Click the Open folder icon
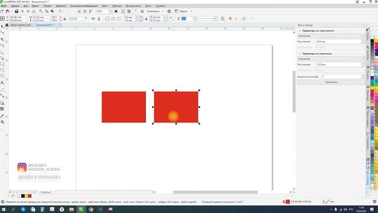 8,11
